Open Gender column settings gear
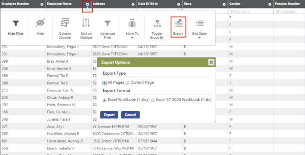The height and width of the screenshot is (155, 305). click(270, 4)
